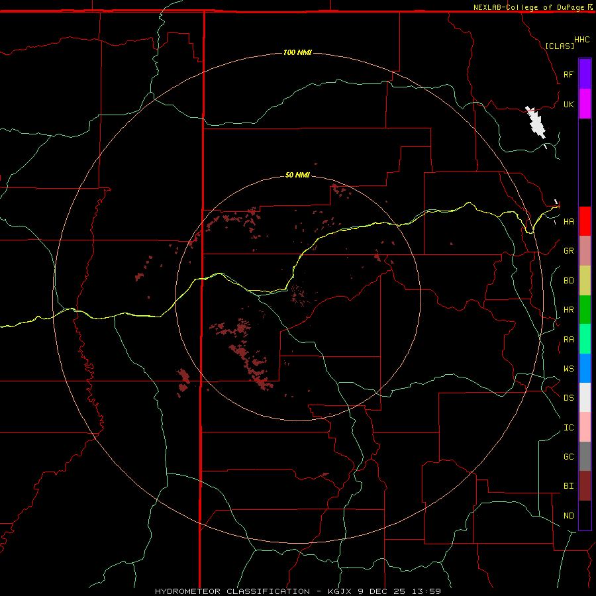Image resolution: width=596 pixels, height=596 pixels.
Task: Click the HA red legend swatch
Action: (x=585, y=221)
